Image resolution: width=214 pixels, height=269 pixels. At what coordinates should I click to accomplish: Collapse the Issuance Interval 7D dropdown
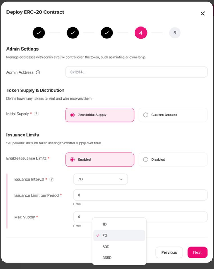point(101,179)
